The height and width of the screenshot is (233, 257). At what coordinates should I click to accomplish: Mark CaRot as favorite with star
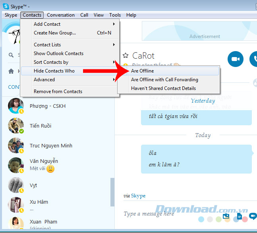(x=126, y=55)
